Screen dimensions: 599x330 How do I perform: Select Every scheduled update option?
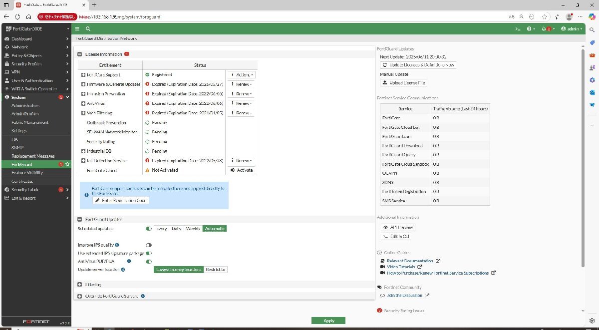tap(161, 229)
